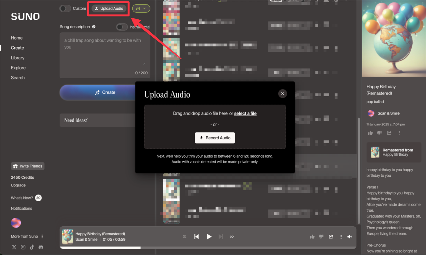This screenshot has width=426, height=255.
Task: Open Suno's TikTok page icon
Action: tap(32, 247)
